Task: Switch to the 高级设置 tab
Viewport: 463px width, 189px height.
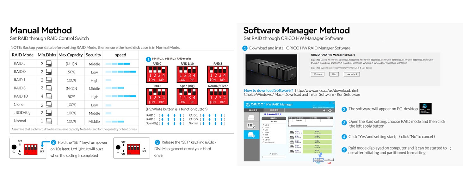Action: coord(274,110)
